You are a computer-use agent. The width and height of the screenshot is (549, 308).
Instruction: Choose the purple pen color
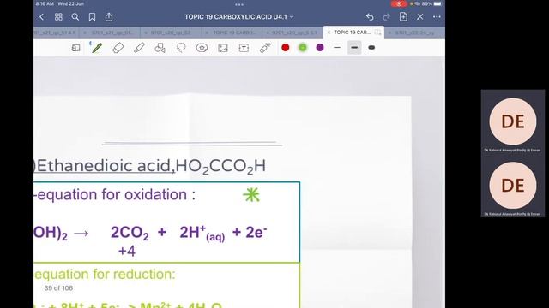click(320, 48)
